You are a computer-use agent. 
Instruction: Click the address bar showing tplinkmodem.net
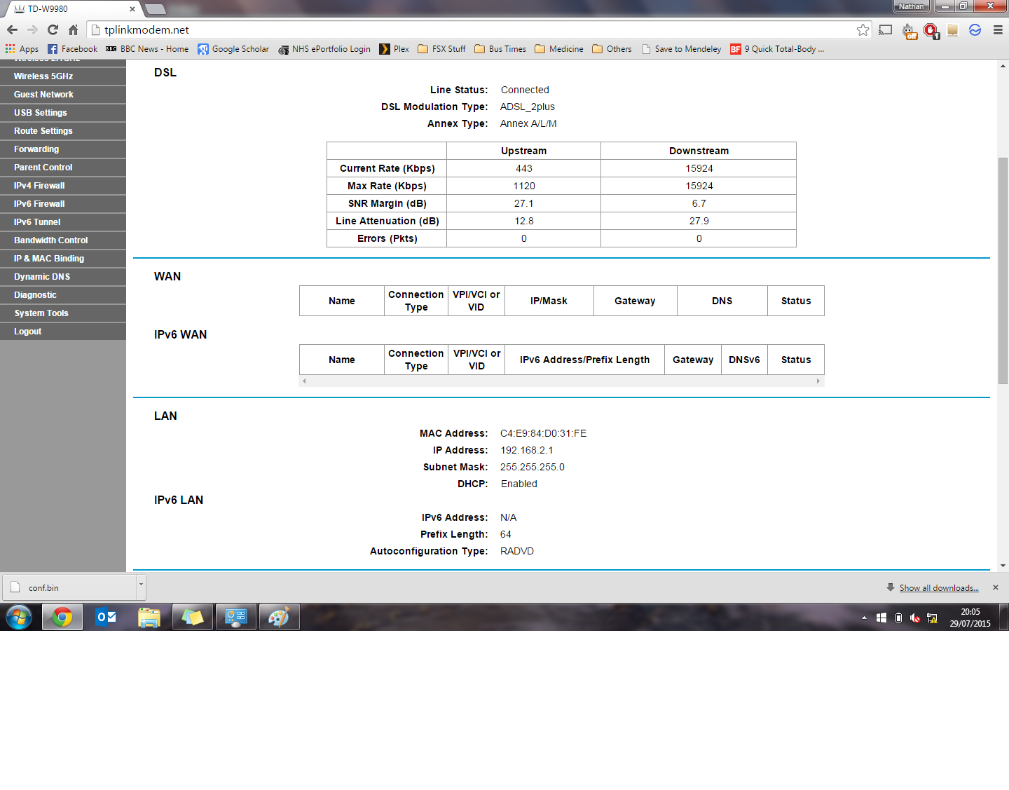(x=476, y=29)
